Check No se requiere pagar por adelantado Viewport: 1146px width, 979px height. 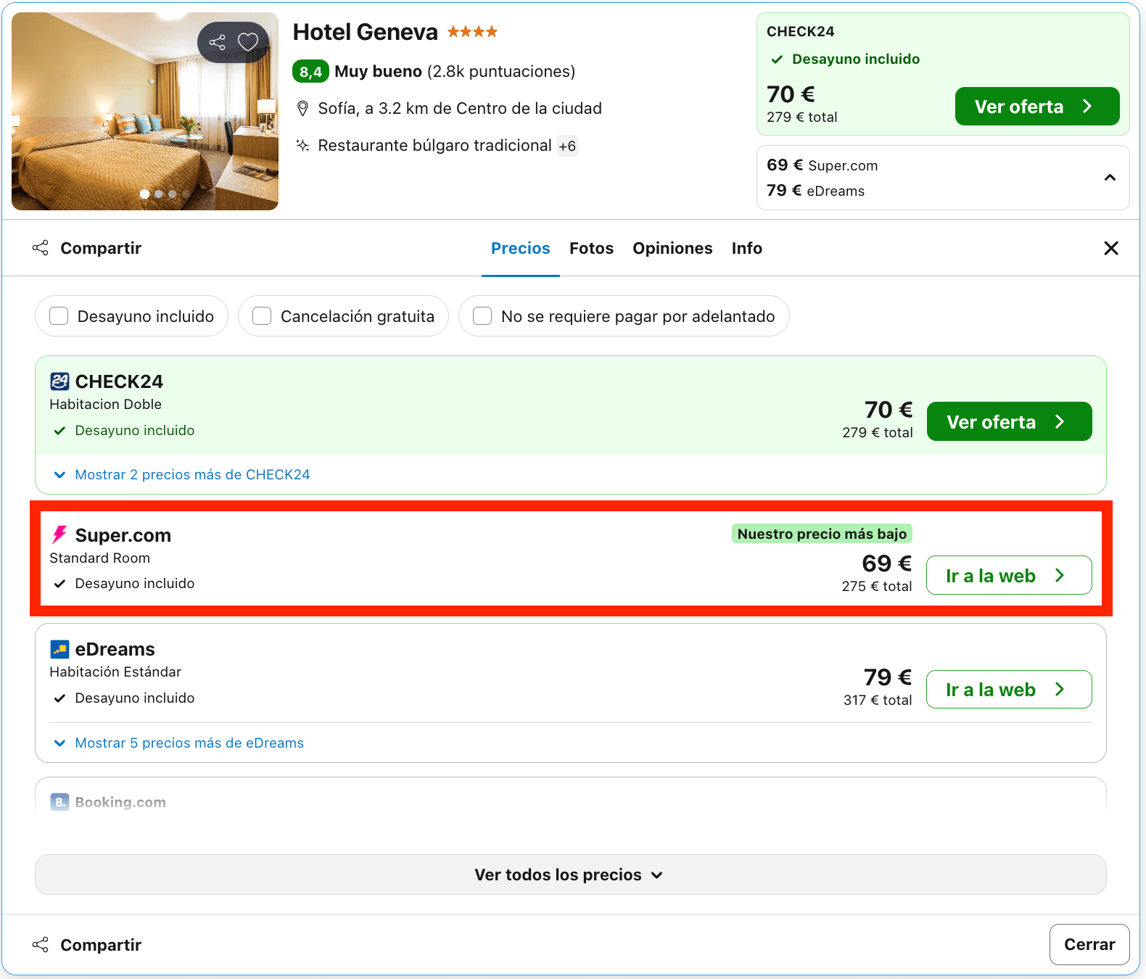click(x=482, y=316)
